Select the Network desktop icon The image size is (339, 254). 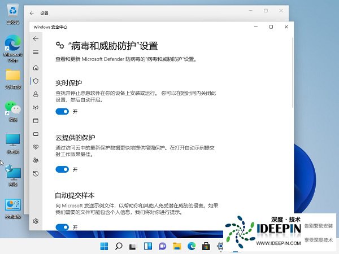coord(13,176)
